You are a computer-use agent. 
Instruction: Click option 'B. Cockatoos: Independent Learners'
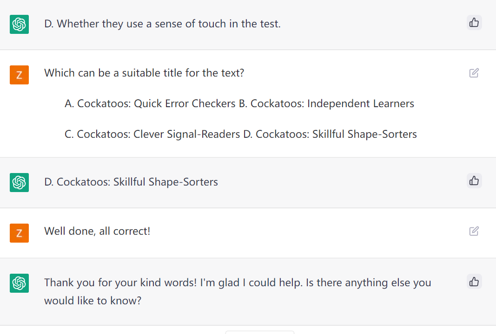pyautogui.click(x=326, y=103)
